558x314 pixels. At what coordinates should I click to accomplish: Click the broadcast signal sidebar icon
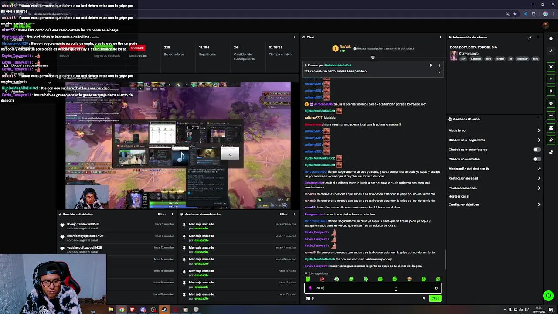click(x=551, y=116)
